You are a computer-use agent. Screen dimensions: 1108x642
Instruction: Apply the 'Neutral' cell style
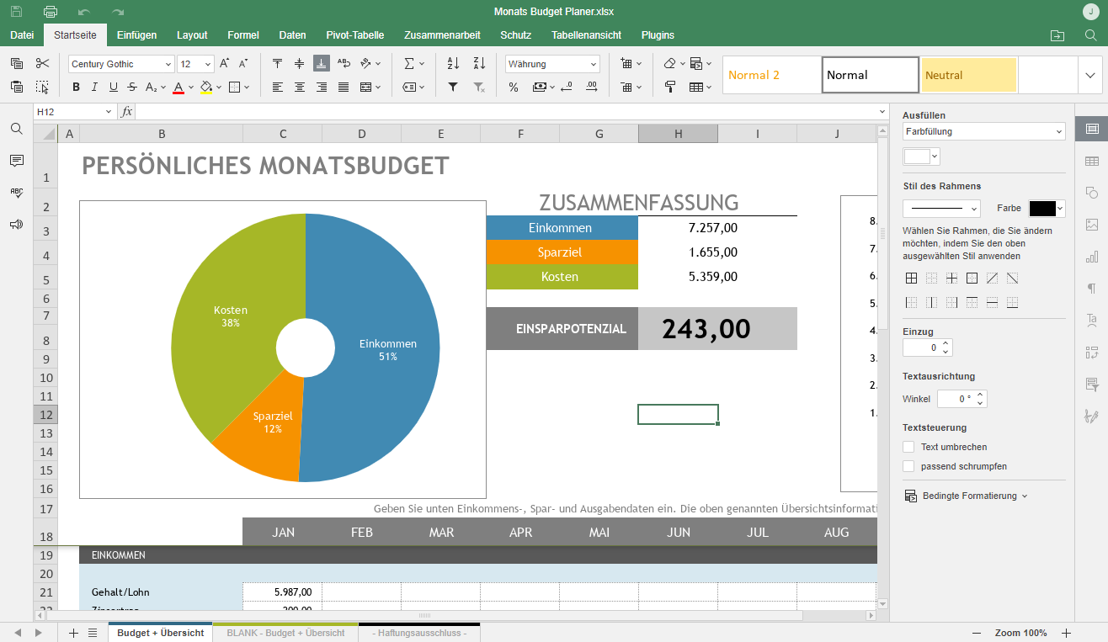(969, 75)
